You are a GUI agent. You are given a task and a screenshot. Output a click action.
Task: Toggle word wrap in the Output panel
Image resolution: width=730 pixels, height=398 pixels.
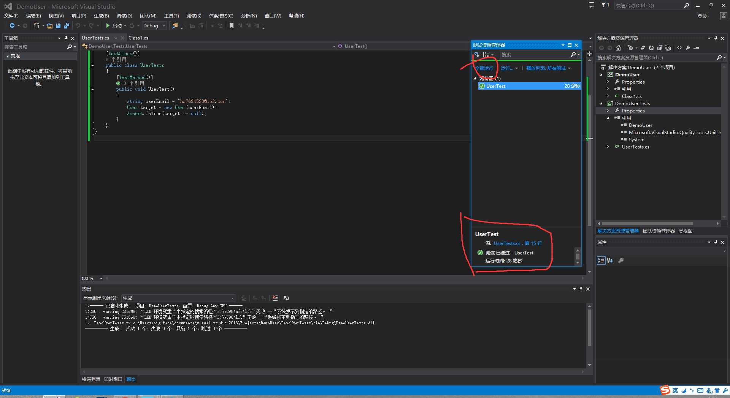[x=286, y=298]
